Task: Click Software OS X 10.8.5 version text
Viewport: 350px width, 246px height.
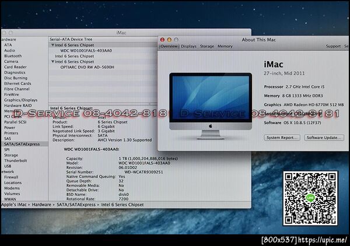Action: click(292, 122)
